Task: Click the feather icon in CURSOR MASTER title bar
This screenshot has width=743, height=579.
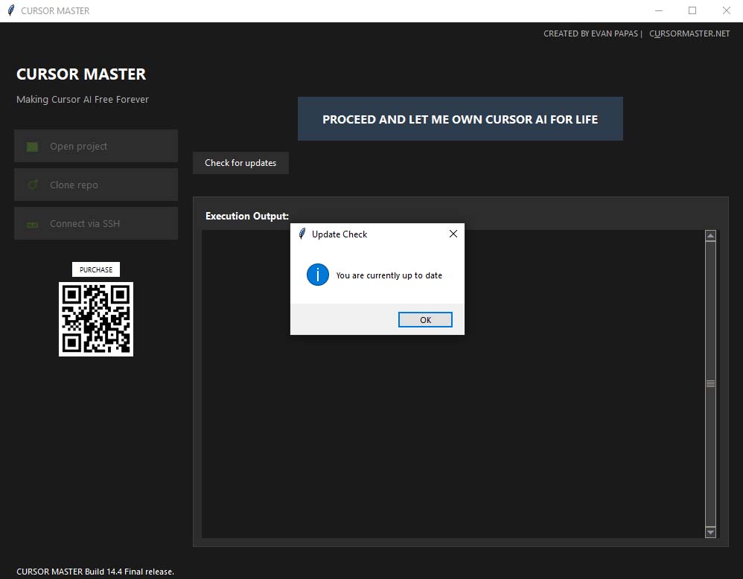Action: (11, 10)
